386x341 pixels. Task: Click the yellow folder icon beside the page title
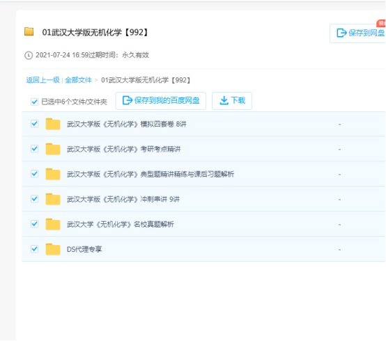[x=29, y=31]
